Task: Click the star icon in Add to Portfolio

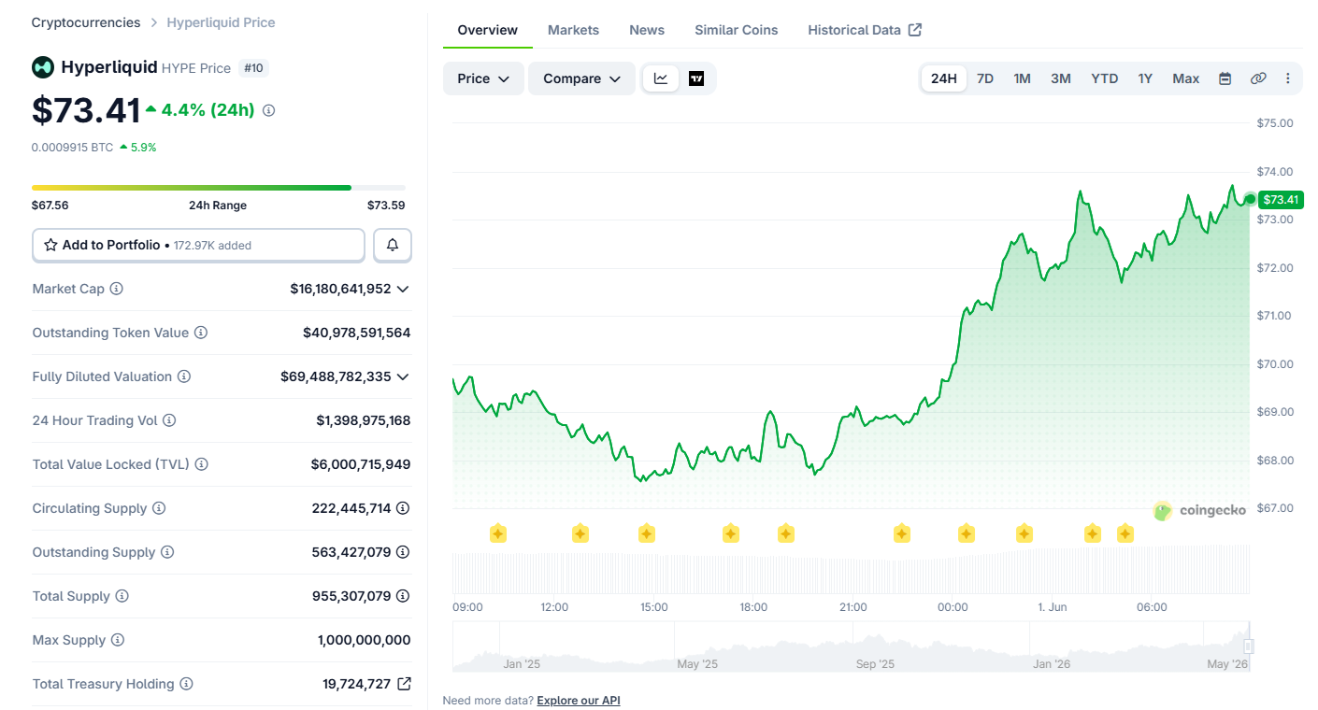Action: 50,245
